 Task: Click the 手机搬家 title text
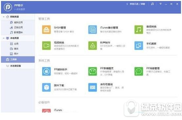coord(151,44)
